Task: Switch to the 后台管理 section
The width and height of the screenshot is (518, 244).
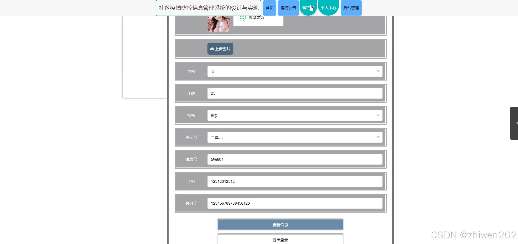Action: click(351, 8)
